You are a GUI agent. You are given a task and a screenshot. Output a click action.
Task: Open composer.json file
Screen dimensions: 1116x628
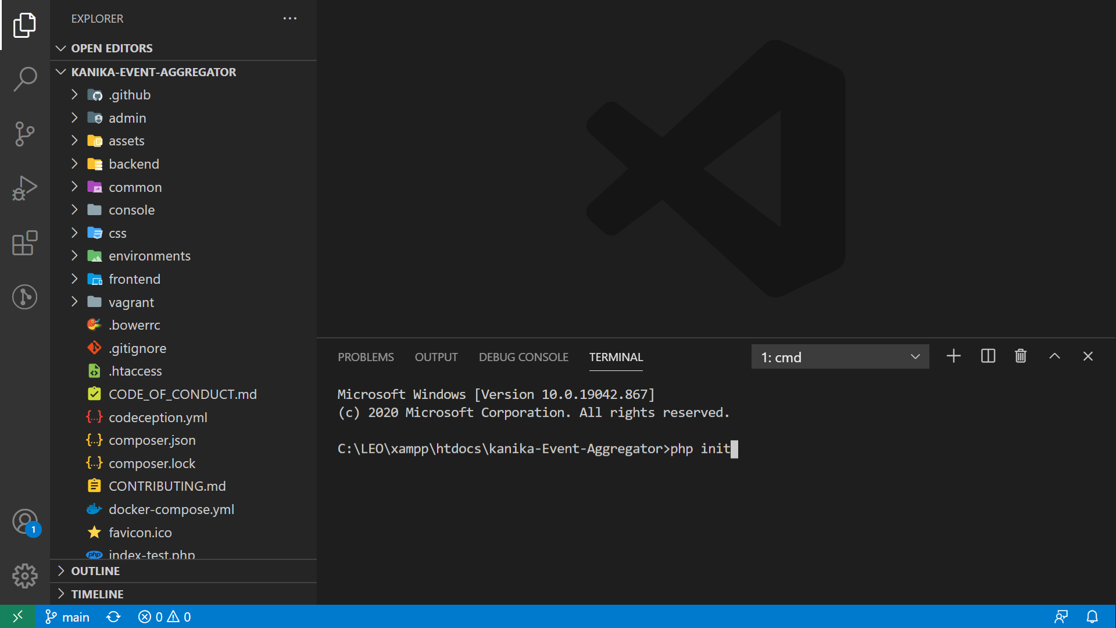pyautogui.click(x=183, y=440)
